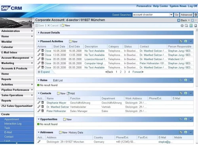This screenshot has height=148, width=198.
Task: Click the print icon in Contacts header
Action: [x=181, y=93]
